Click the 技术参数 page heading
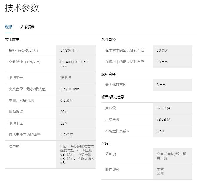The width and height of the screenshot is (197, 186). tap(22, 8)
